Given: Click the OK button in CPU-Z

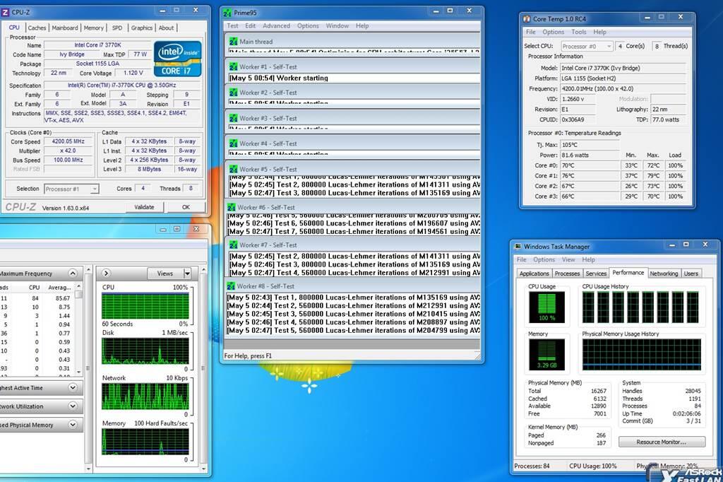Looking at the screenshot, I should point(186,207).
